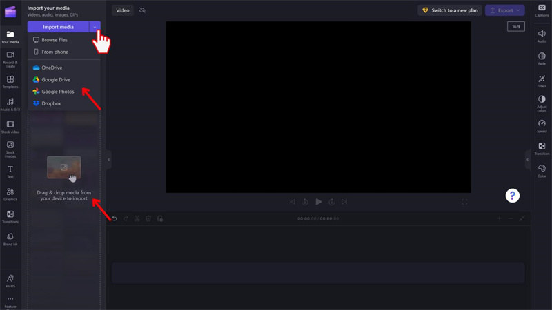Open Adjust colors panel
This screenshot has height=310, width=552.
click(x=542, y=104)
